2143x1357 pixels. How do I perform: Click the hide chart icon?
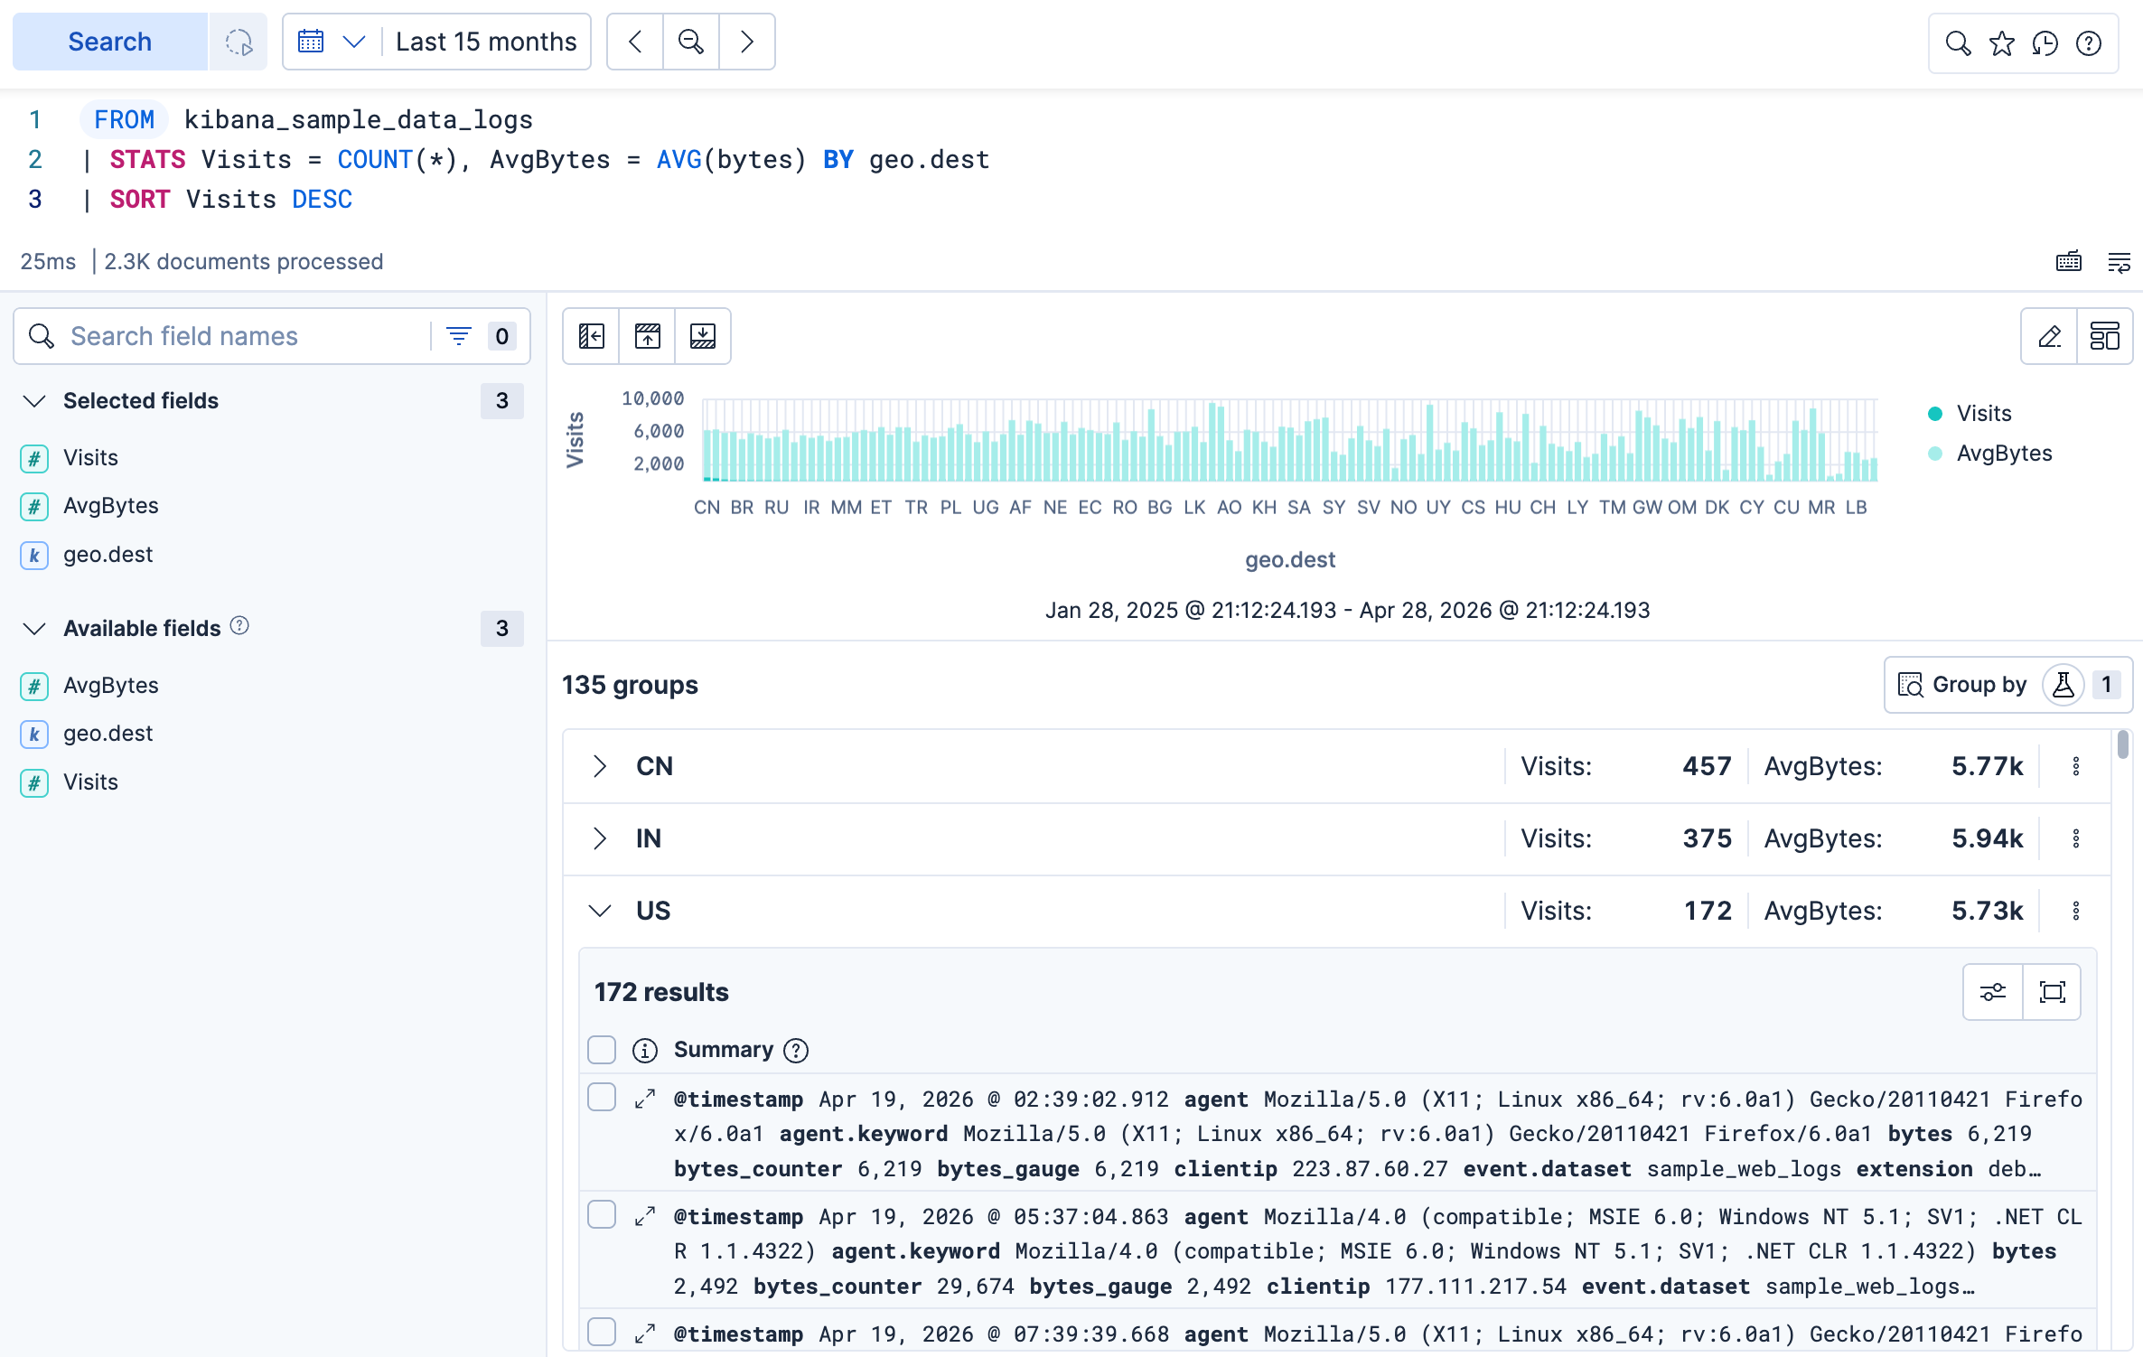[648, 336]
